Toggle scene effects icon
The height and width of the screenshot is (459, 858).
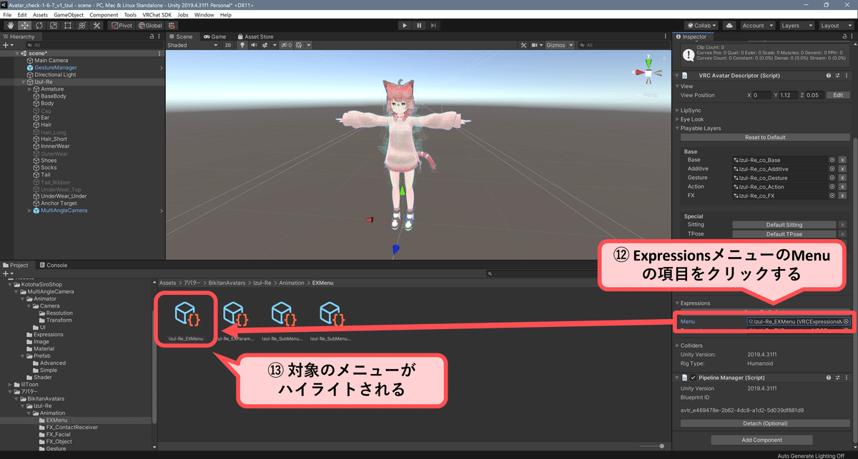265,45
